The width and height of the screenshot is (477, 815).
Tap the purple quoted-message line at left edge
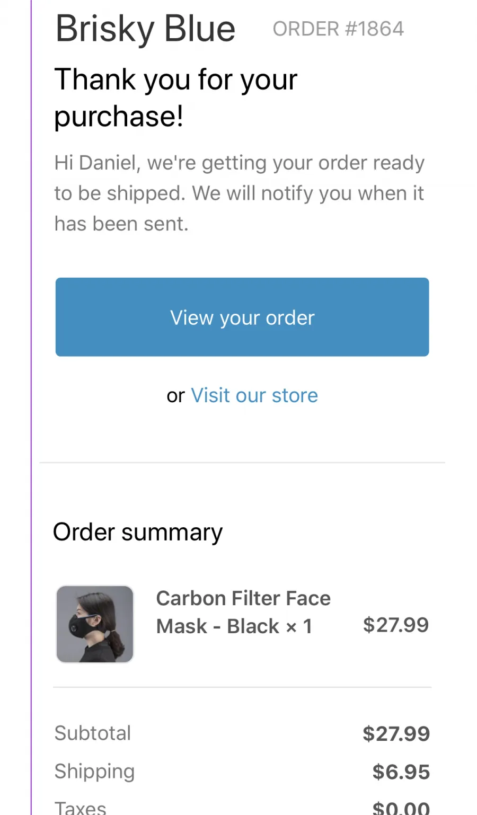click(x=31, y=408)
